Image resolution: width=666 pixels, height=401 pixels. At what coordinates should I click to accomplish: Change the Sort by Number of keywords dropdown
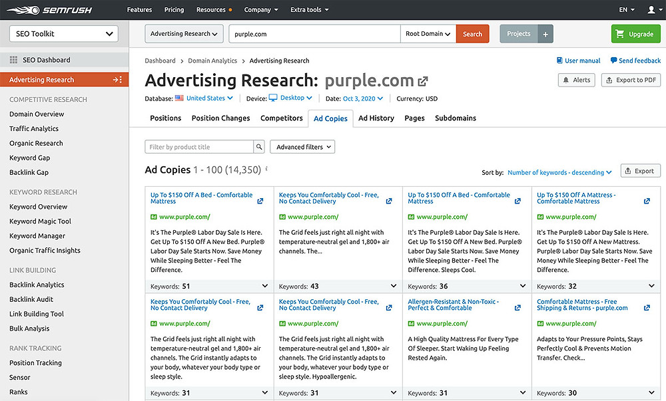pyautogui.click(x=559, y=172)
